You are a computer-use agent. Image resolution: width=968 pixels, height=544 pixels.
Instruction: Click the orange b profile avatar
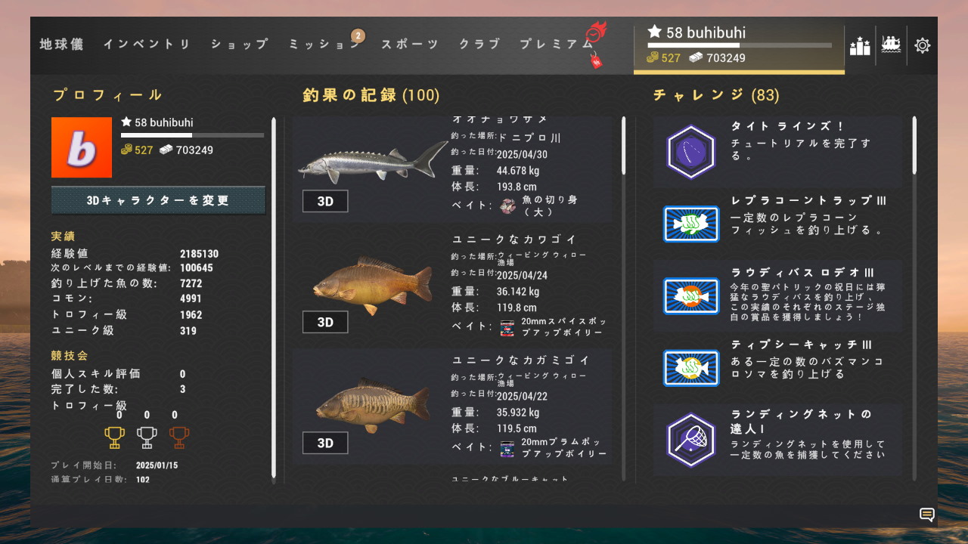tap(82, 147)
